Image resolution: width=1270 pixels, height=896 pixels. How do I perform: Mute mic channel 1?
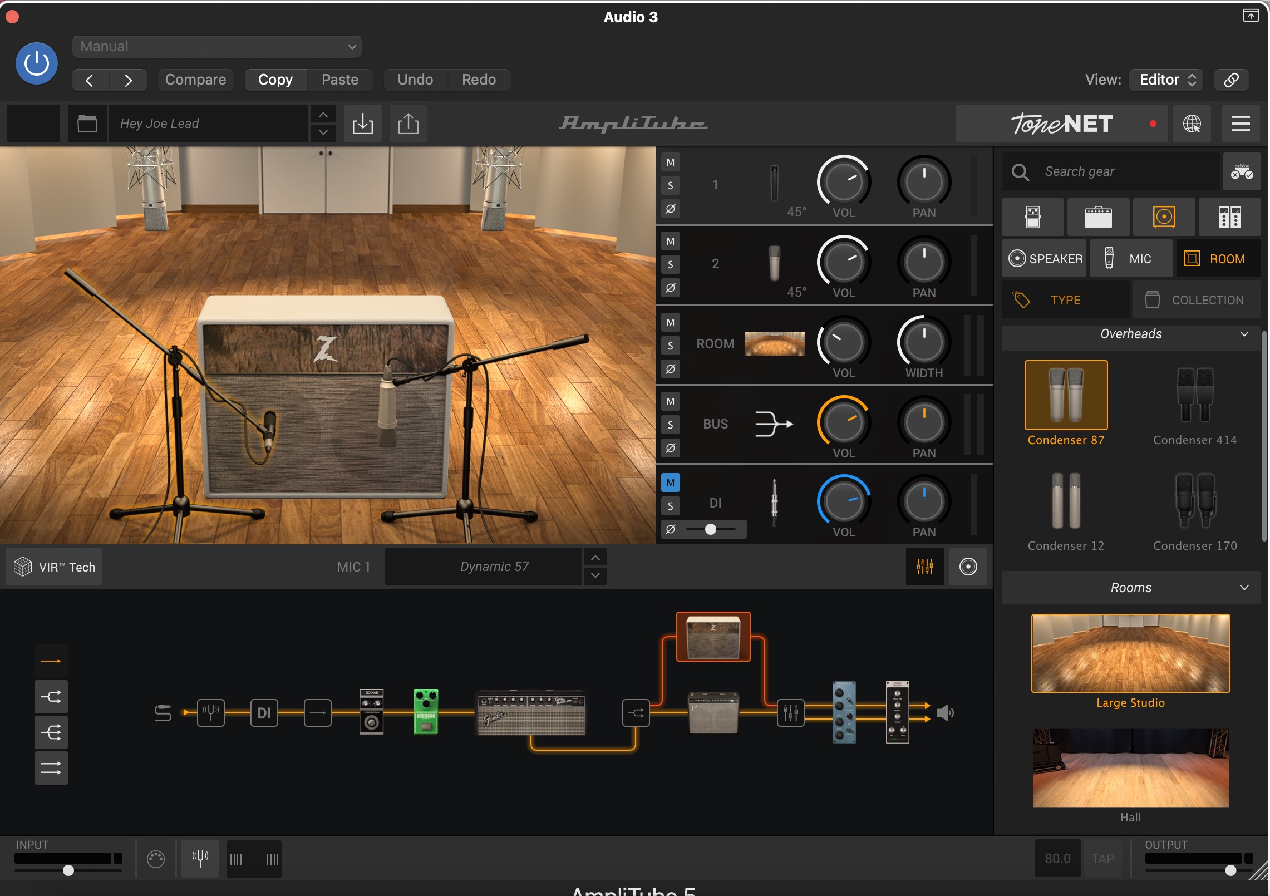click(x=671, y=163)
